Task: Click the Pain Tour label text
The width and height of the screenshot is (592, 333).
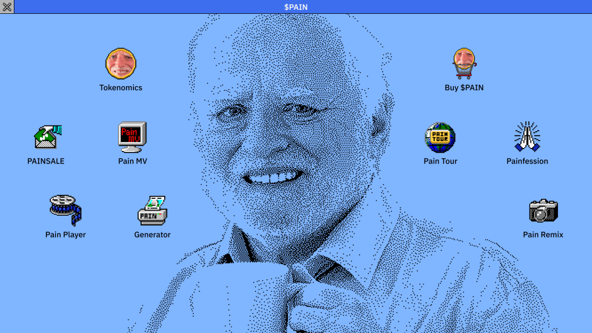Action: pos(440,161)
